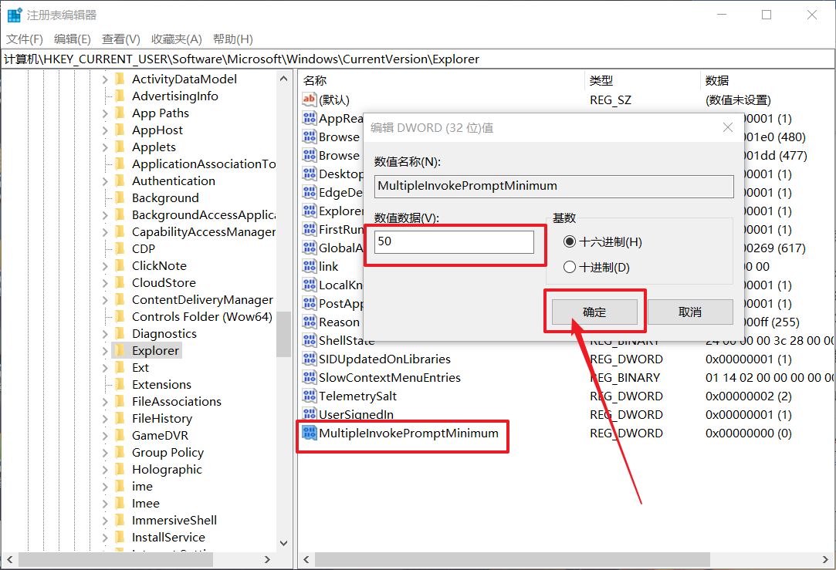836x570 pixels.
Task: Expand the App Paths tree node
Action: 105,113
